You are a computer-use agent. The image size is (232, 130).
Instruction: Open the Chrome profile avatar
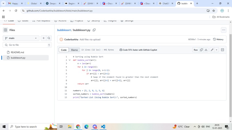[x=222, y=11]
